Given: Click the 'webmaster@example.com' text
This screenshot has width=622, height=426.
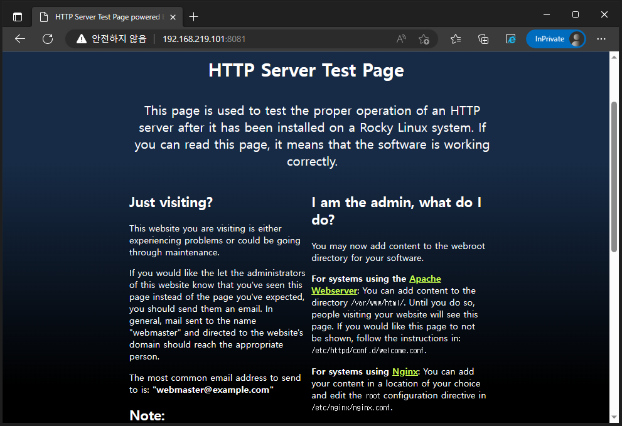Looking at the screenshot, I should coord(213,390).
